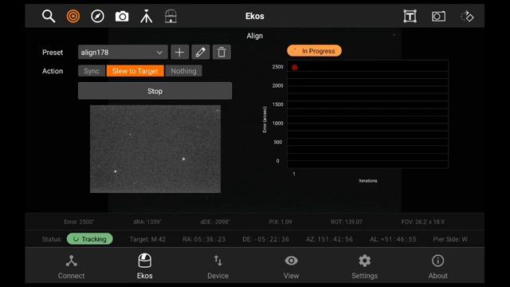Viewport: 510px width, 287px height.
Task: Click the dRA: 1359" readout
Action: click(147, 222)
